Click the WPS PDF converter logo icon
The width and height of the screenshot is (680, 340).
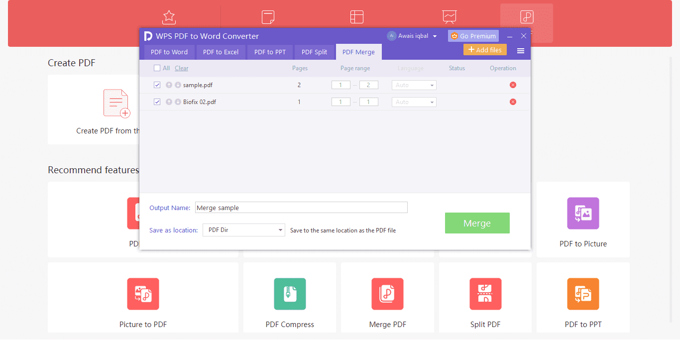coord(148,36)
